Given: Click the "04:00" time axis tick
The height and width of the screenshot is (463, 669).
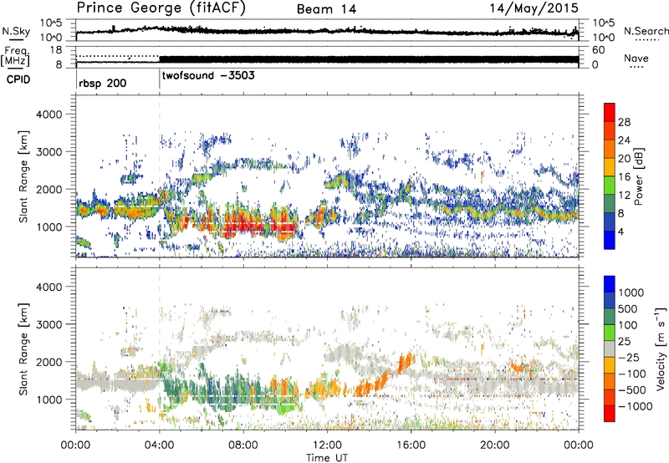Looking at the screenshot, I should (160, 445).
